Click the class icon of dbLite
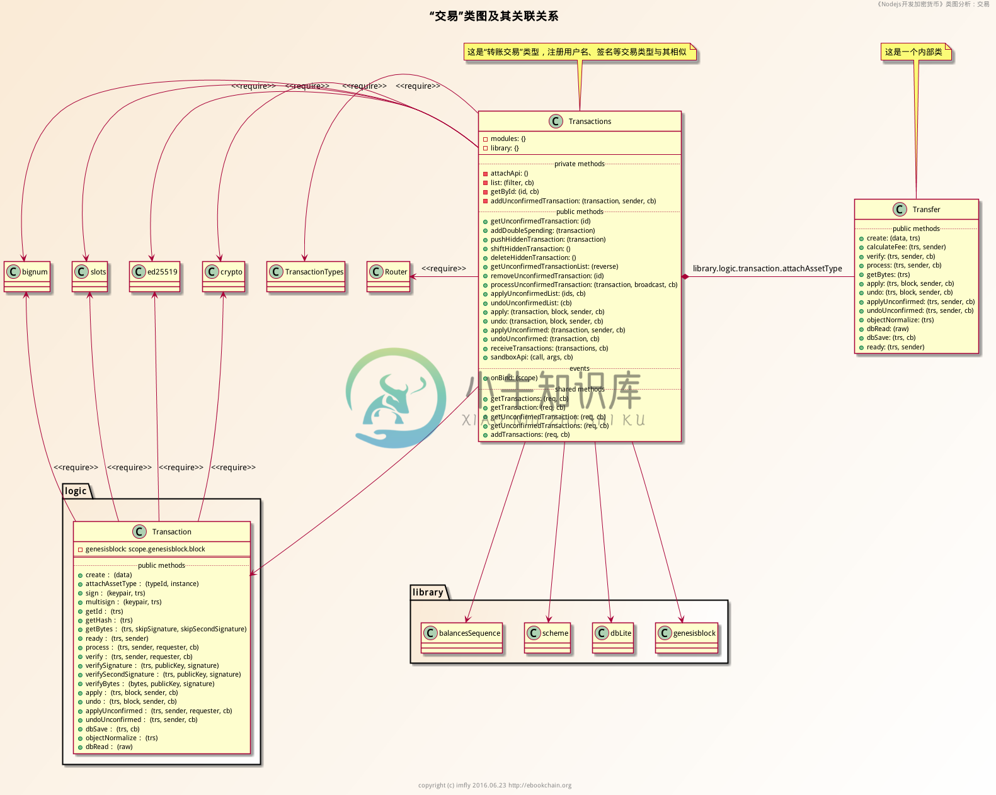The image size is (996, 795). pyautogui.click(x=602, y=633)
